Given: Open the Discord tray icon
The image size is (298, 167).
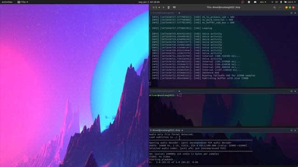Looking at the screenshot, I should (x=255, y=2).
